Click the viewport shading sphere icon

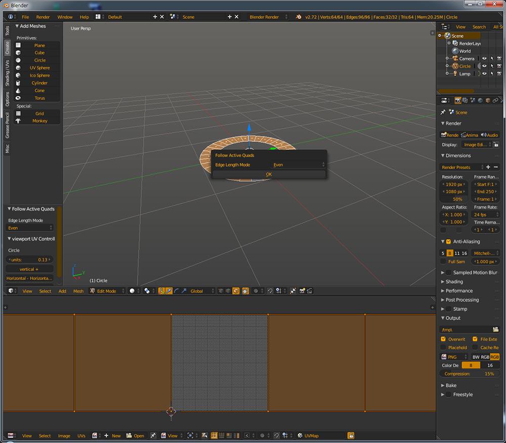pyautogui.click(x=132, y=291)
